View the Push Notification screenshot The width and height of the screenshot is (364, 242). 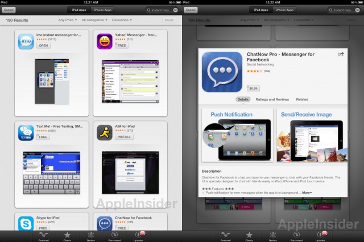(237, 135)
